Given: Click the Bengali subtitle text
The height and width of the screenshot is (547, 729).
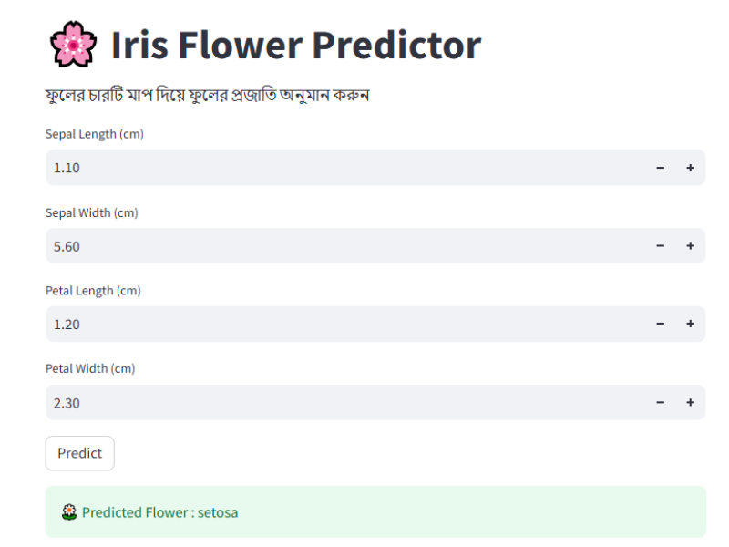Looking at the screenshot, I should click(208, 94).
